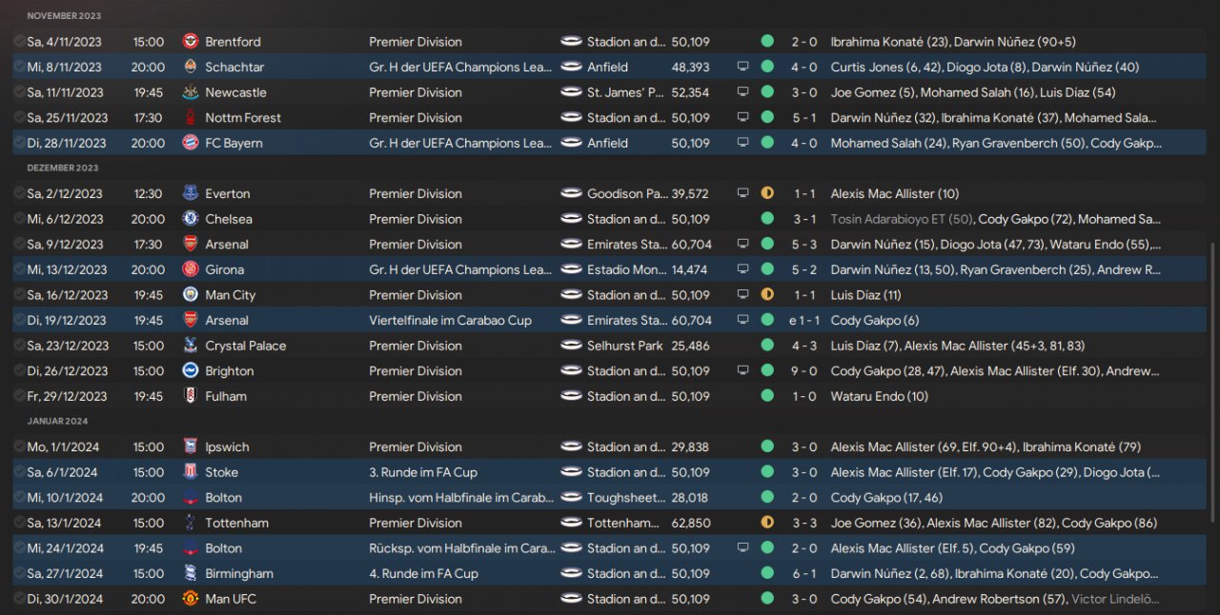Click the FC Bayern club badge
This screenshot has height=615, width=1220.
pos(190,143)
